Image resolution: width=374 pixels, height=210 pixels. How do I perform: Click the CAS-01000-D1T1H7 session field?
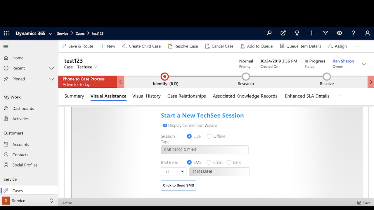pos(205,150)
